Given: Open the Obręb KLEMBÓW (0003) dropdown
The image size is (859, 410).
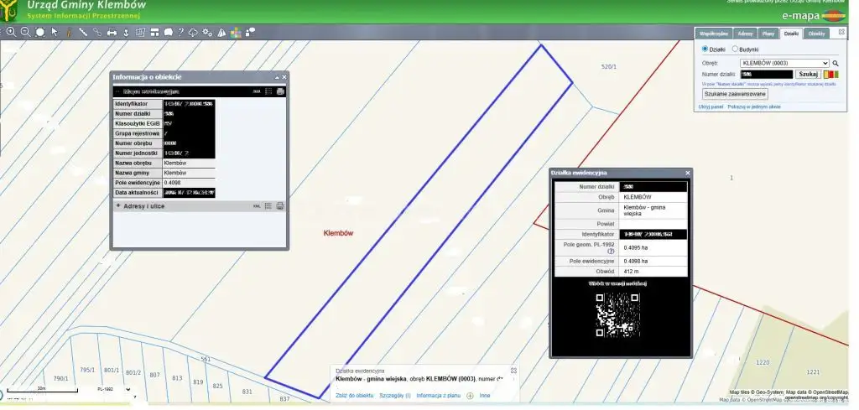Looking at the screenshot, I should tap(785, 63).
